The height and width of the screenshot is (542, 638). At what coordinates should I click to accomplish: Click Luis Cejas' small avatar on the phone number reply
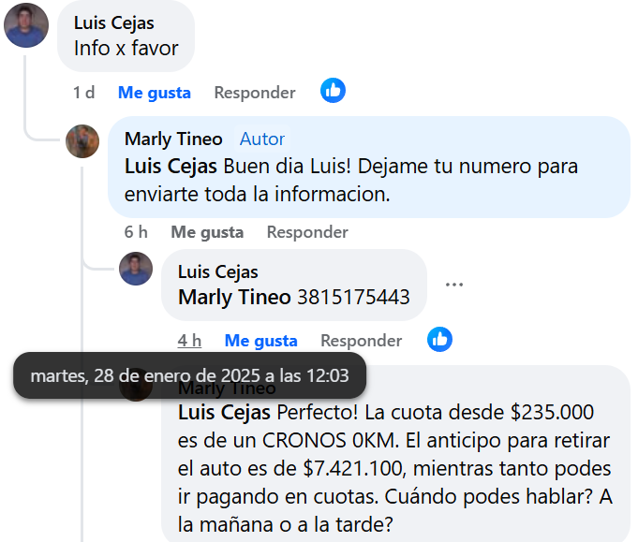(x=136, y=269)
